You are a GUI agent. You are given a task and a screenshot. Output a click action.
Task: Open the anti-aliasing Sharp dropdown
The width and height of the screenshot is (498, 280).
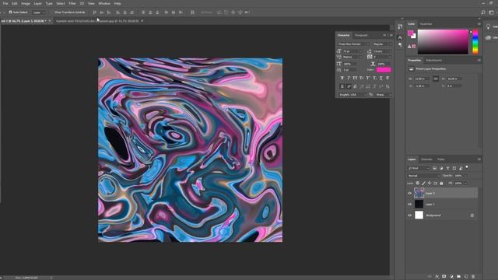[384, 95]
